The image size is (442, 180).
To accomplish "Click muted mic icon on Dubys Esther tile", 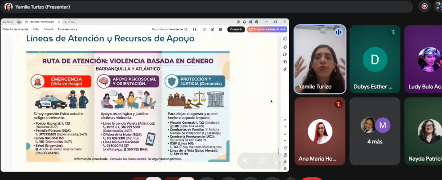I will pos(393,32).
